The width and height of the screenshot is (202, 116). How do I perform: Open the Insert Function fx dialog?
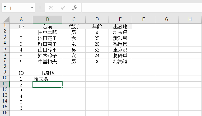coord(74,8)
